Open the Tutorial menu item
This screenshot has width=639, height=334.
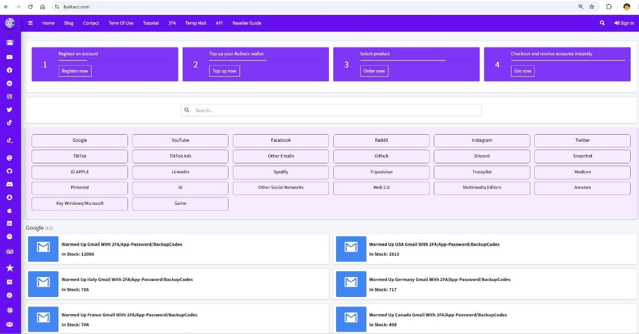click(x=151, y=23)
